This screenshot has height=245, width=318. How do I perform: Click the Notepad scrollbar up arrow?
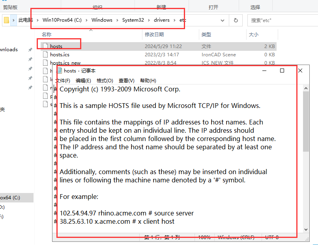(306, 88)
